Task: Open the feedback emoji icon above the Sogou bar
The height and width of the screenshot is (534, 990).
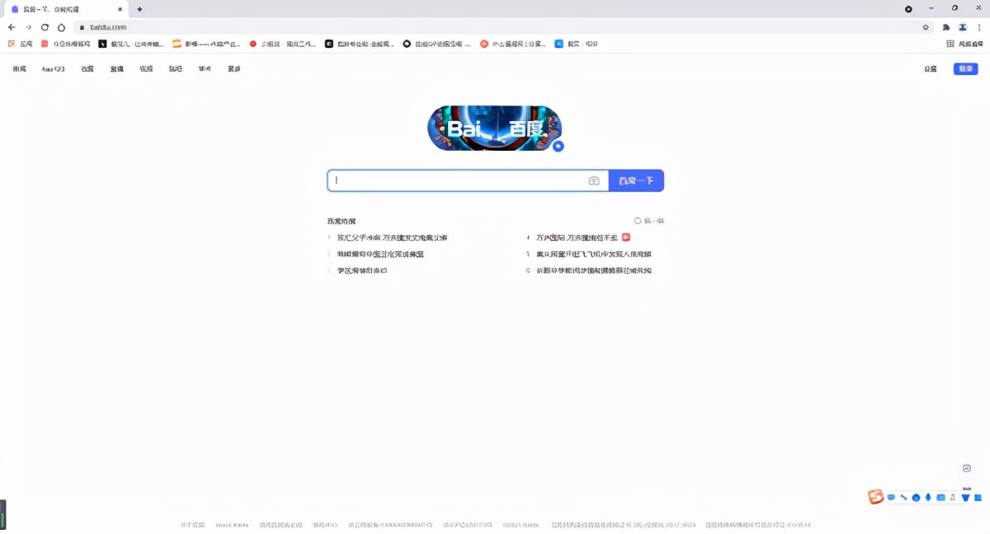Action: point(966,468)
